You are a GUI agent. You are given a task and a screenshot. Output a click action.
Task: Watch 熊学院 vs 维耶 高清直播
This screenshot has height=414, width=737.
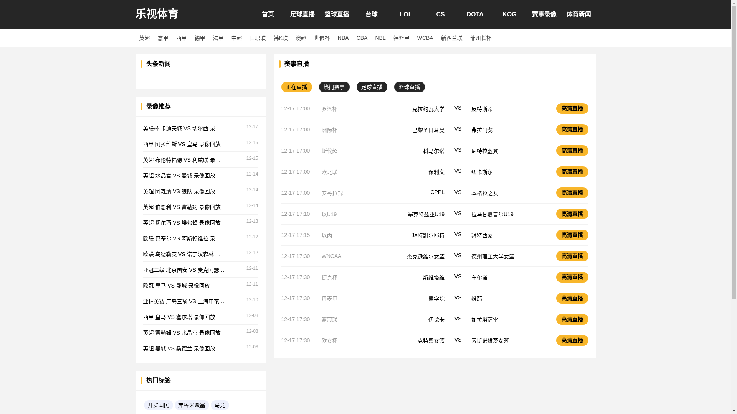click(572, 298)
